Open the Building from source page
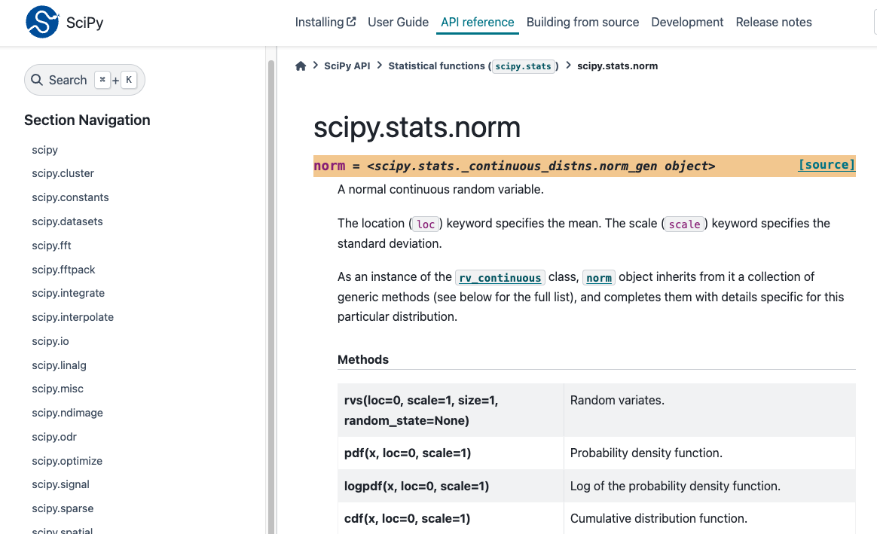Screen dimensions: 877x534 pyautogui.click(x=582, y=22)
